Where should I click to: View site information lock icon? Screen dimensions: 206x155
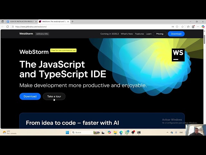point(13,26)
